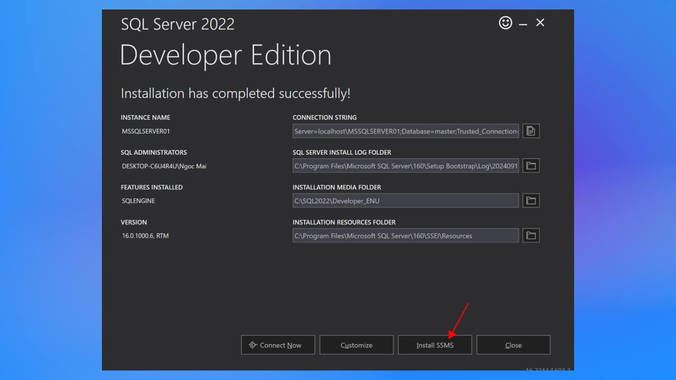The width and height of the screenshot is (676, 380).
Task: Click the Installation has completed successfully message
Action: tap(236, 94)
